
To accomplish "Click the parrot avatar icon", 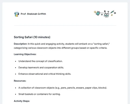I will pyautogui.click(x=17, y=14).
